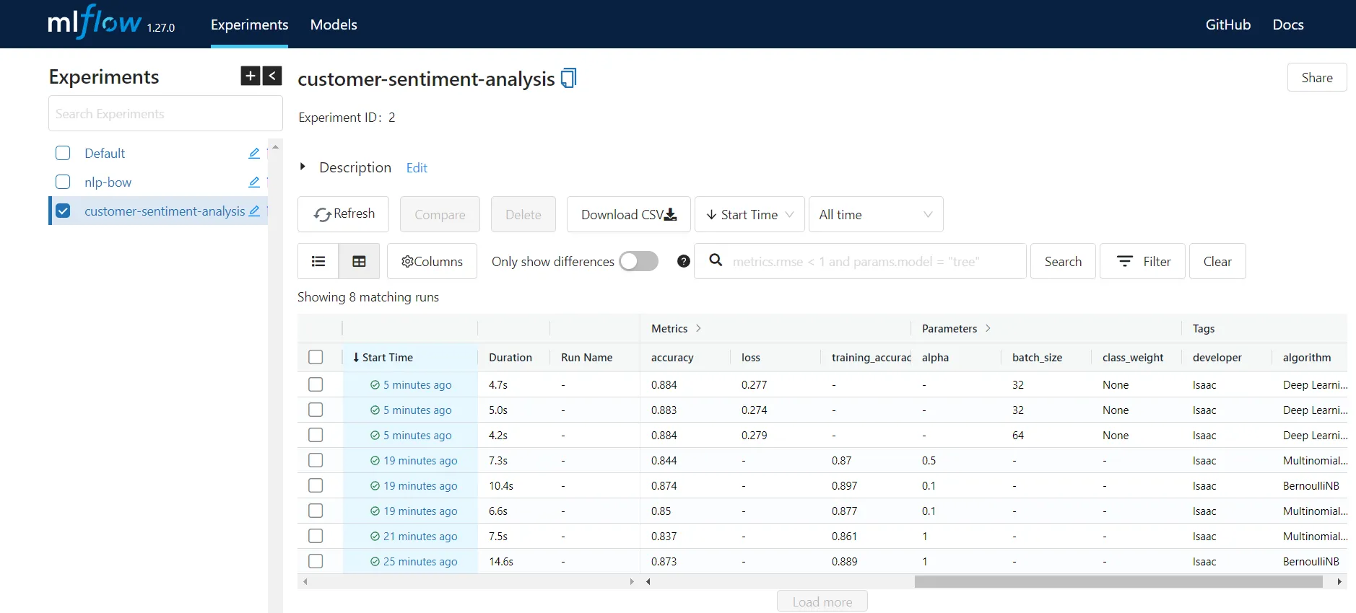This screenshot has width=1356, height=613.
Task: Click the BernoulliNB cell in the last row
Action: (x=1311, y=562)
